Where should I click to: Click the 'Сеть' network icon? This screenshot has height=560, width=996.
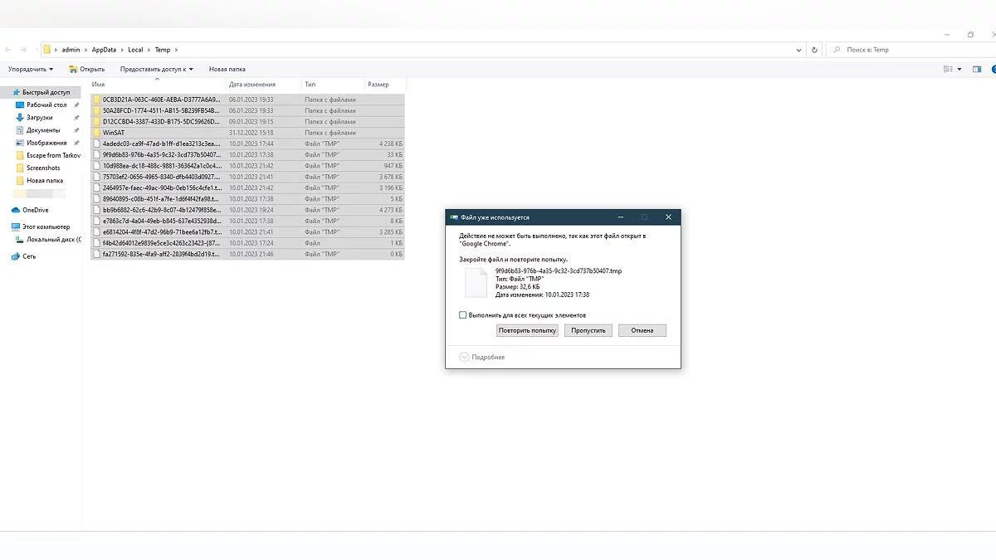click(16, 256)
